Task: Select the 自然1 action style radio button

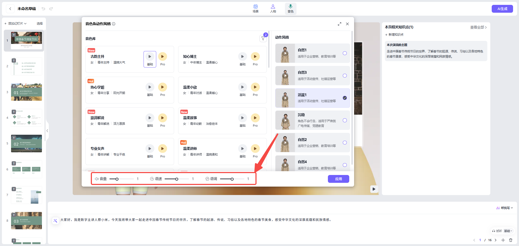Action: coord(345,53)
